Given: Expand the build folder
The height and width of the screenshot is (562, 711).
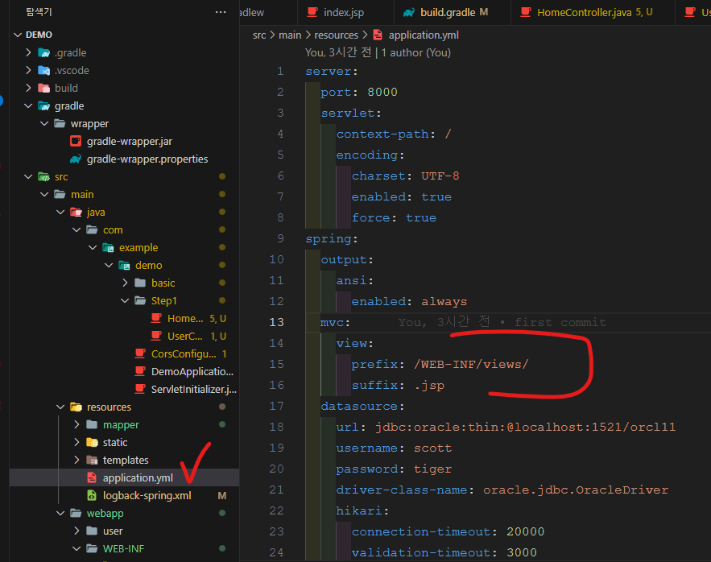Looking at the screenshot, I should [28, 88].
